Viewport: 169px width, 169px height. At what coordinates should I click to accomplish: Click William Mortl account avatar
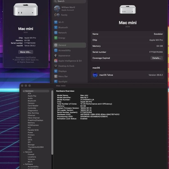point(57,8)
